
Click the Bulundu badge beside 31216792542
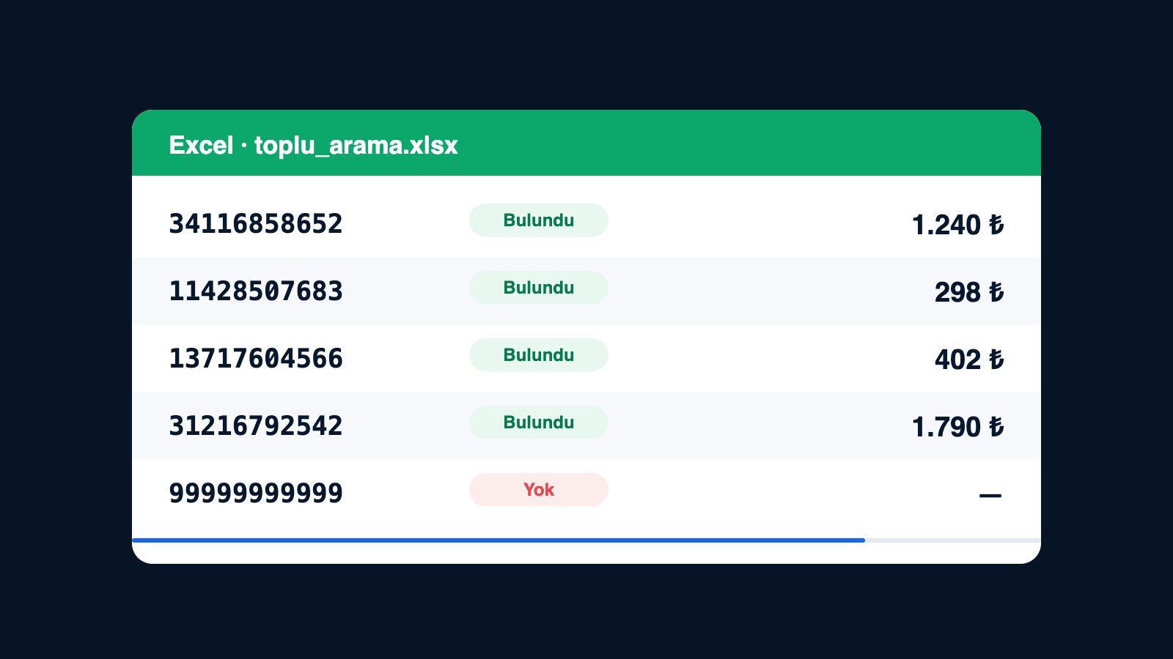(x=539, y=422)
